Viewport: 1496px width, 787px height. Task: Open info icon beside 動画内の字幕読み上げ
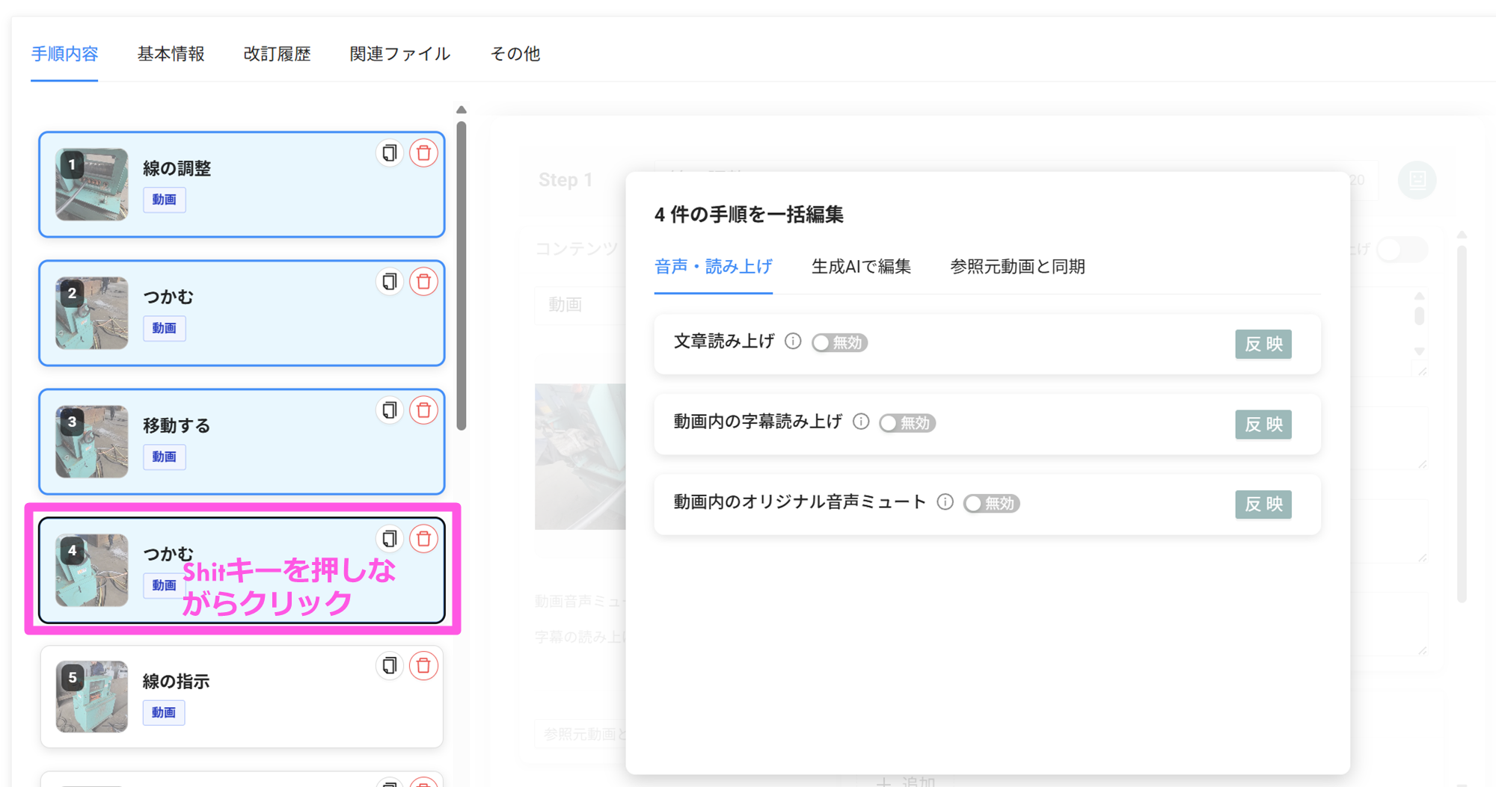[x=861, y=422]
